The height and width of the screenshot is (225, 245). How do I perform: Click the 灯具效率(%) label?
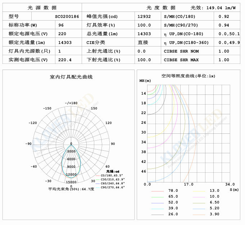pyautogui.click(x=101, y=25)
